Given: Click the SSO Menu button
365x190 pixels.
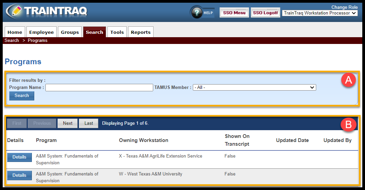Looking at the screenshot, I should (234, 13).
